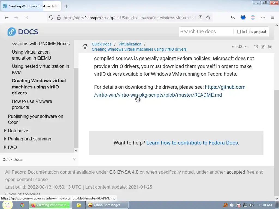Viewport: 279px width, 209px height.
Task: Open systems with GNOME Boxes page
Action: [x=41, y=44]
